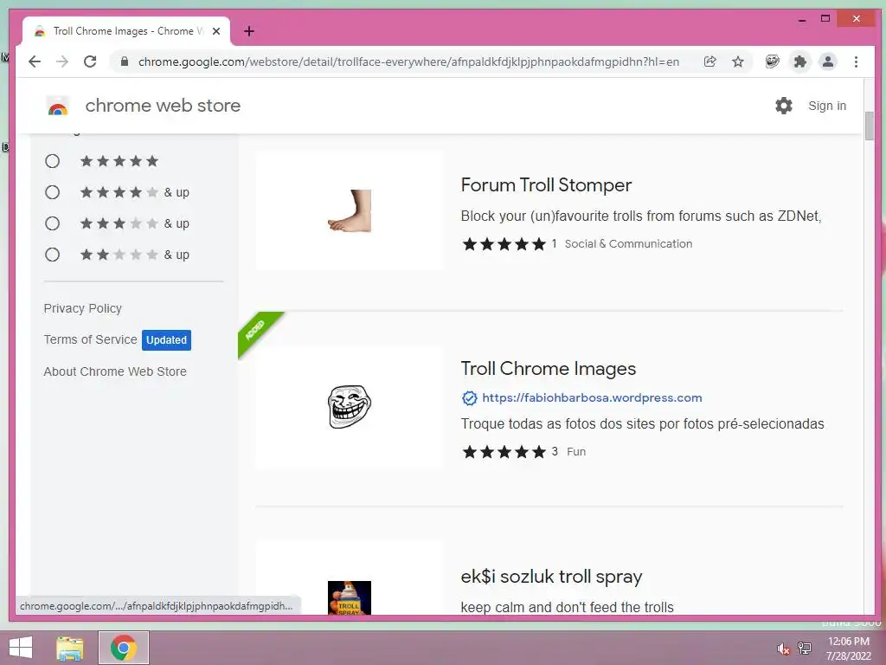View site information via the padlock icon
886x665 pixels.
click(125, 61)
